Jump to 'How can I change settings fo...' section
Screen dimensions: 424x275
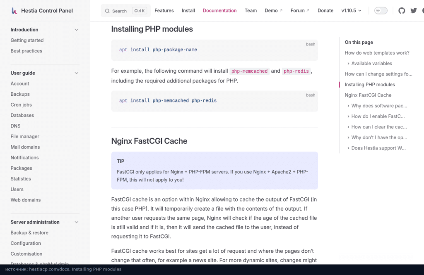[378, 74]
